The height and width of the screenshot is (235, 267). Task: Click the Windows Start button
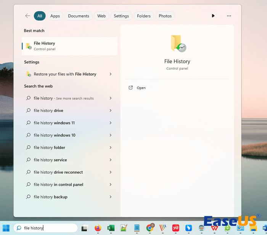tap(6, 228)
